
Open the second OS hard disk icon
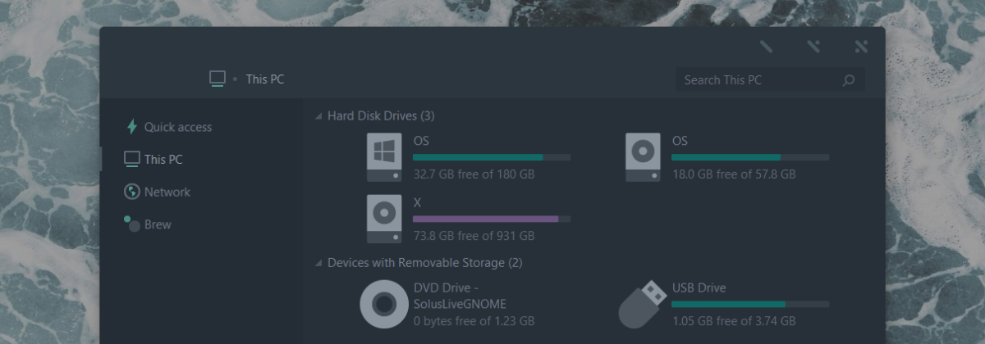(x=643, y=157)
